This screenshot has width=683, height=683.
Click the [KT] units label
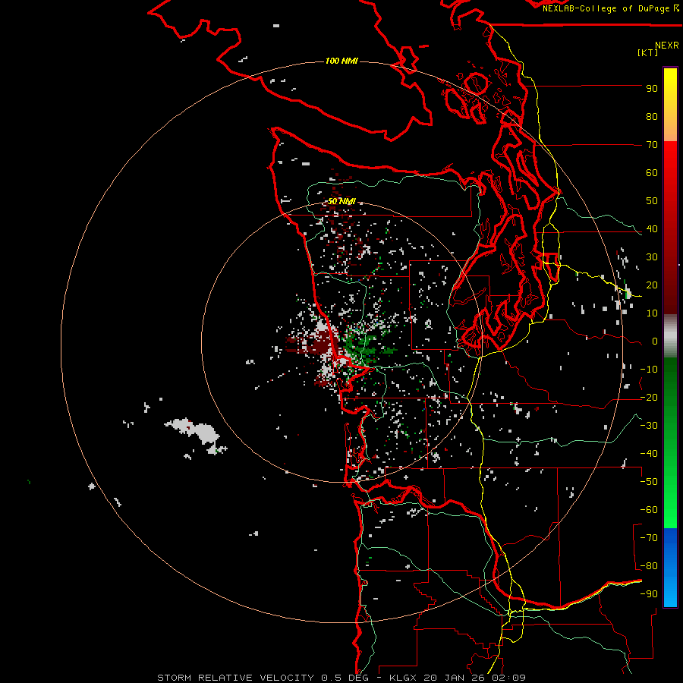[x=648, y=52]
